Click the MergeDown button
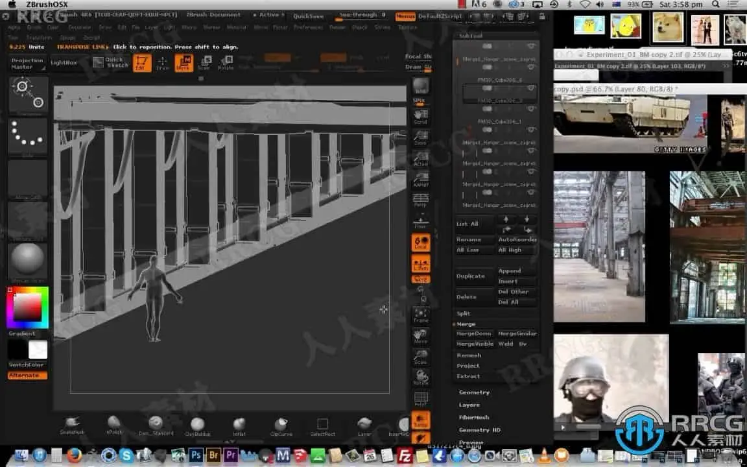 tap(474, 333)
